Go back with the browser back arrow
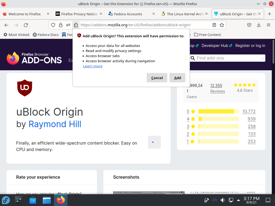 pos(6,25)
